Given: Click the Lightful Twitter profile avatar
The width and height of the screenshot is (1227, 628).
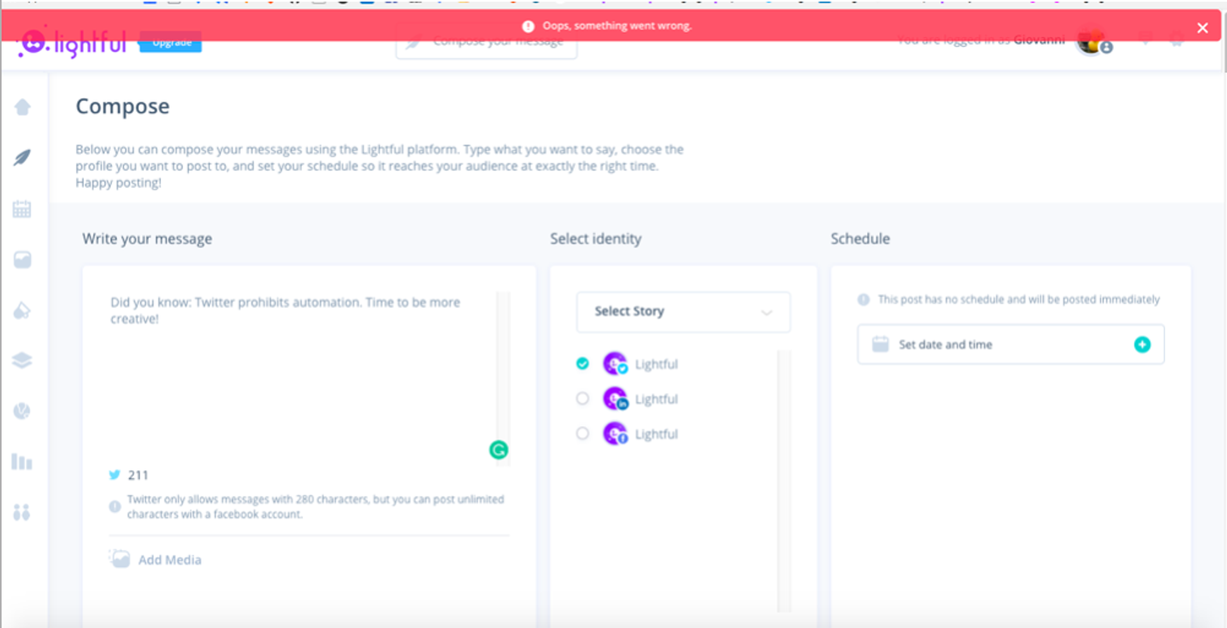Looking at the screenshot, I should 615,364.
